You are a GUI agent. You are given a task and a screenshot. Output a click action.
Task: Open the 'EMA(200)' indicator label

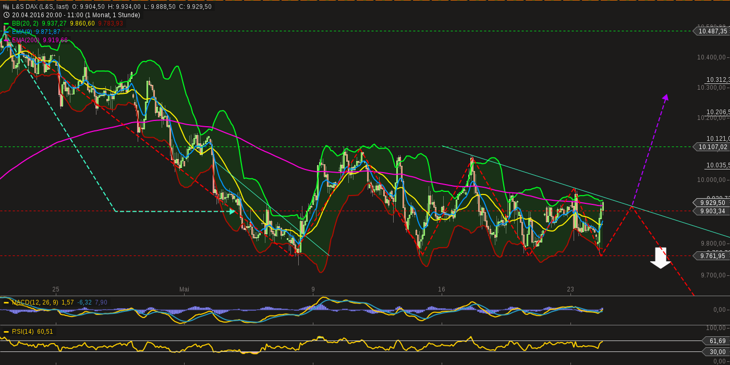click(x=26, y=40)
